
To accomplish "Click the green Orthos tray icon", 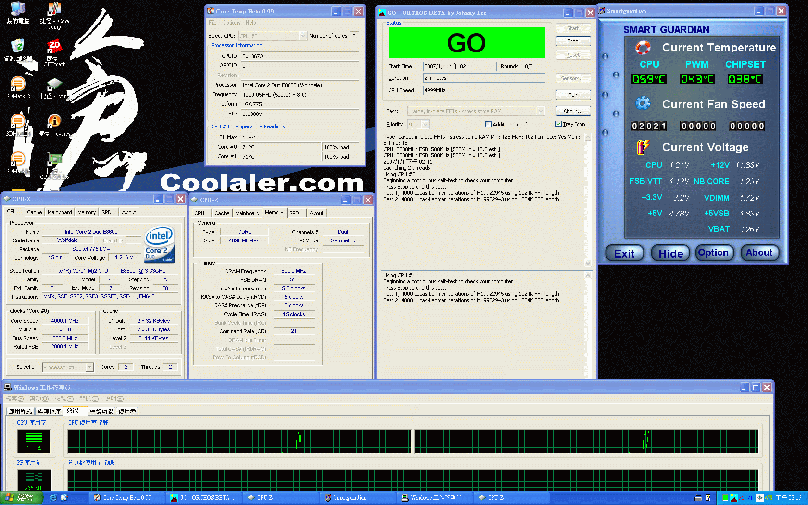I will click(x=725, y=498).
